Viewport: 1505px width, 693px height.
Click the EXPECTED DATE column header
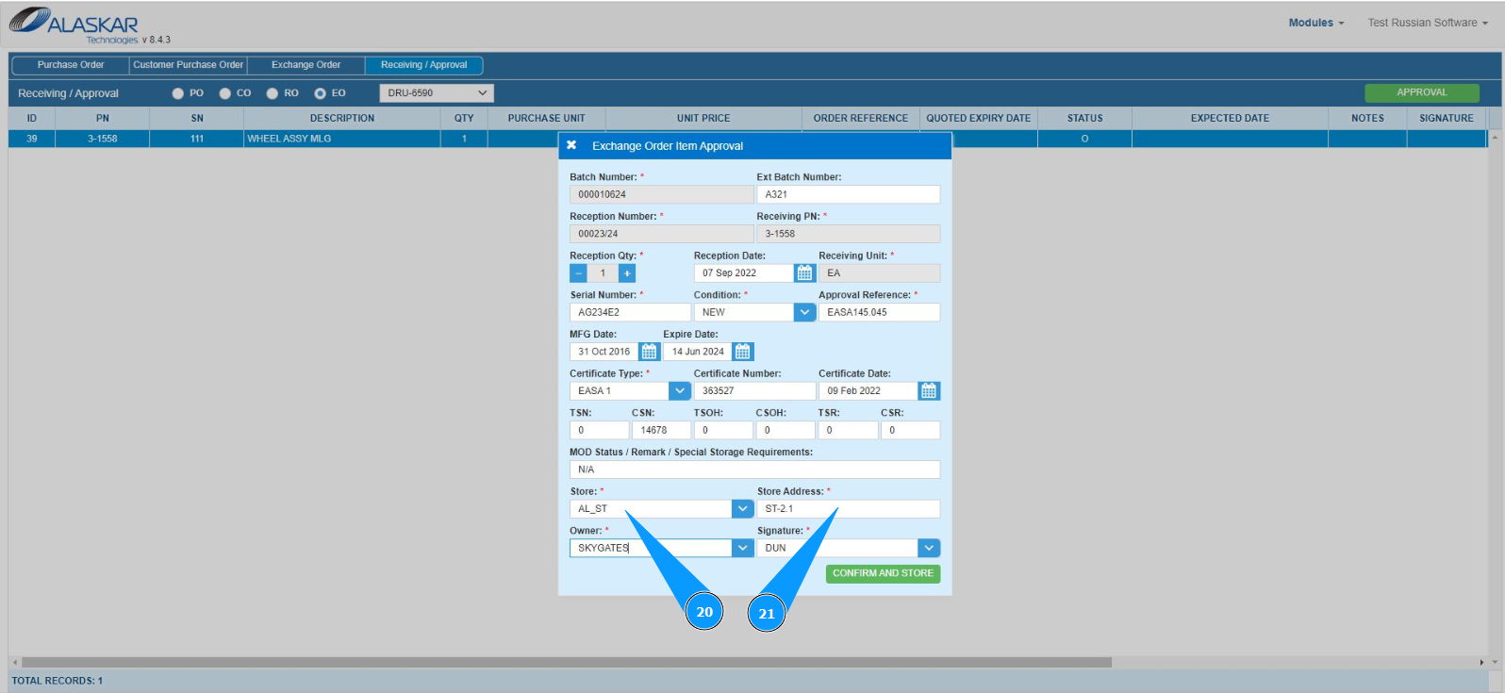point(1230,118)
